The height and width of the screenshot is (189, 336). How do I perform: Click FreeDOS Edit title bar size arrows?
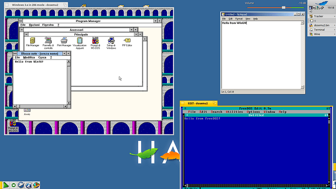click(x=328, y=109)
